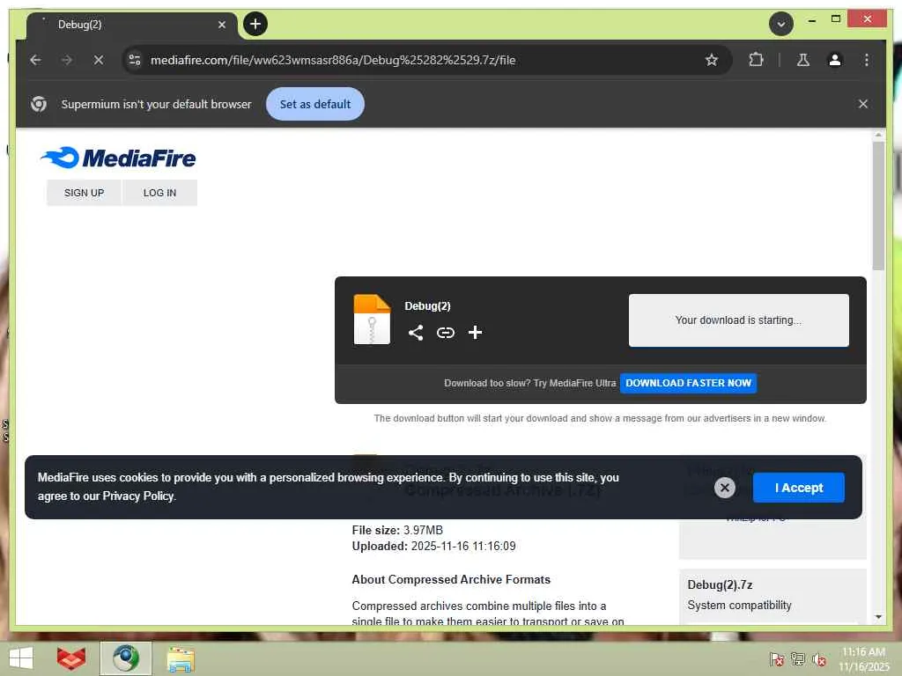Screen dimensions: 902x676
Task: Open the browser three-dot menu
Action: coord(867,60)
